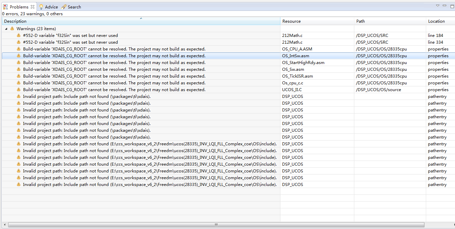Select the f32Sin warning at line 184
This screenshot has height=229, width=455.
tap(71, 36)
